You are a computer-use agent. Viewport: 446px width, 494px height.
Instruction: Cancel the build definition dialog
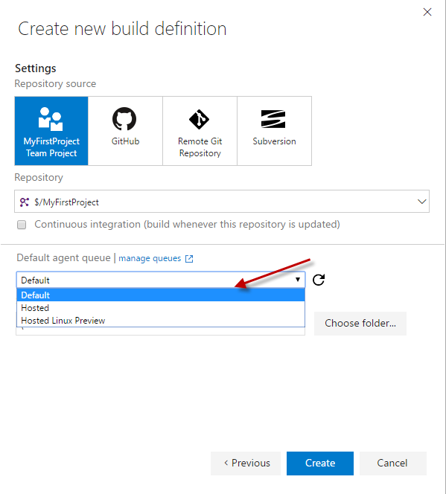392,463
